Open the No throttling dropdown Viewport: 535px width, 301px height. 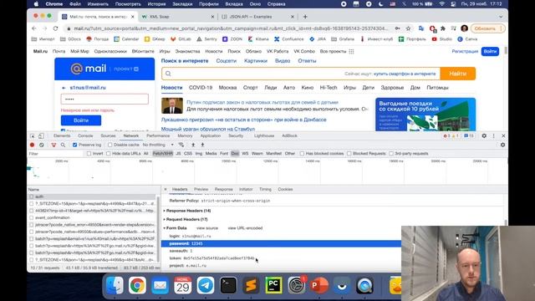coord(158,145)
